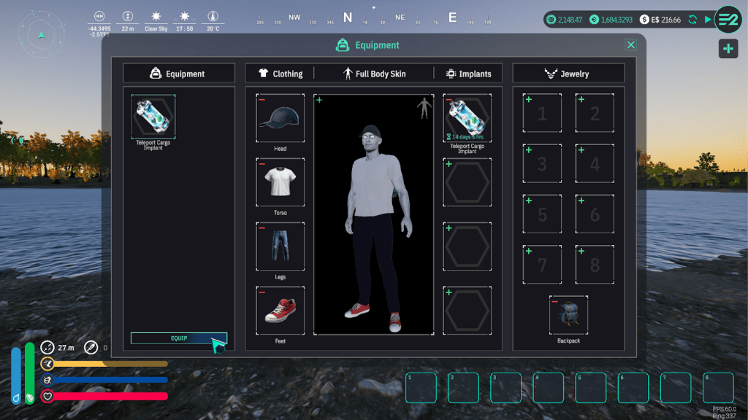Viewport: 748px width, 420px height.
Task: Remove the Backpack using its minus icon
Action: pyautogui.click(x=555, y=301)
